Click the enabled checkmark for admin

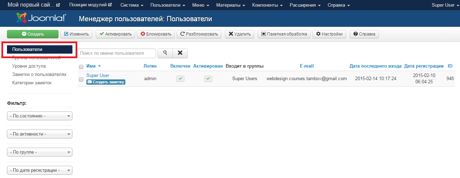click(180, 79)
